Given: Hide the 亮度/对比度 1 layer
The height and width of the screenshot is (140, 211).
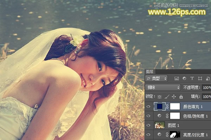Looking at the screenshot, I should (x=148, y=134).
